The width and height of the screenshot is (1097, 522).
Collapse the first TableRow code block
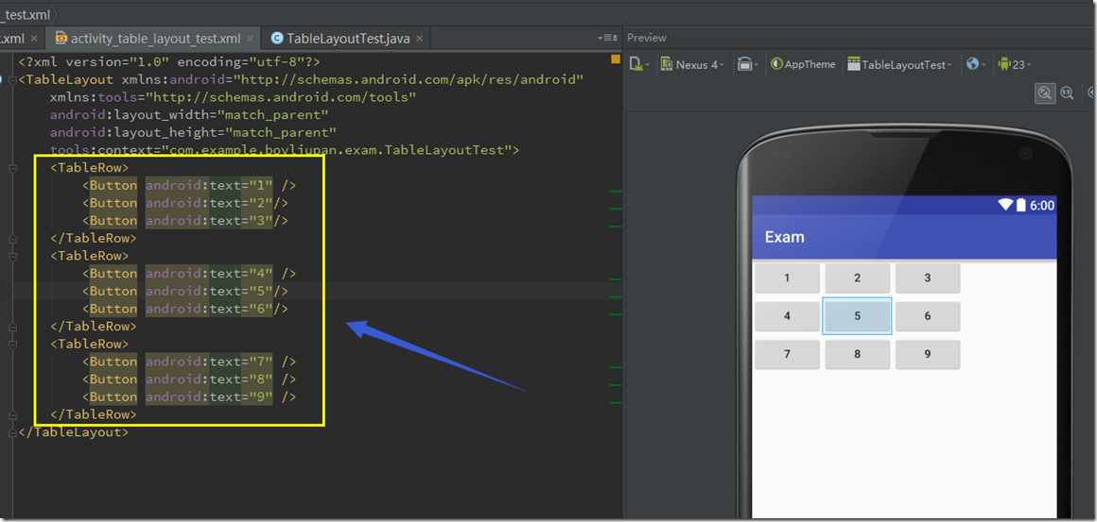click(x=13, y=168)
